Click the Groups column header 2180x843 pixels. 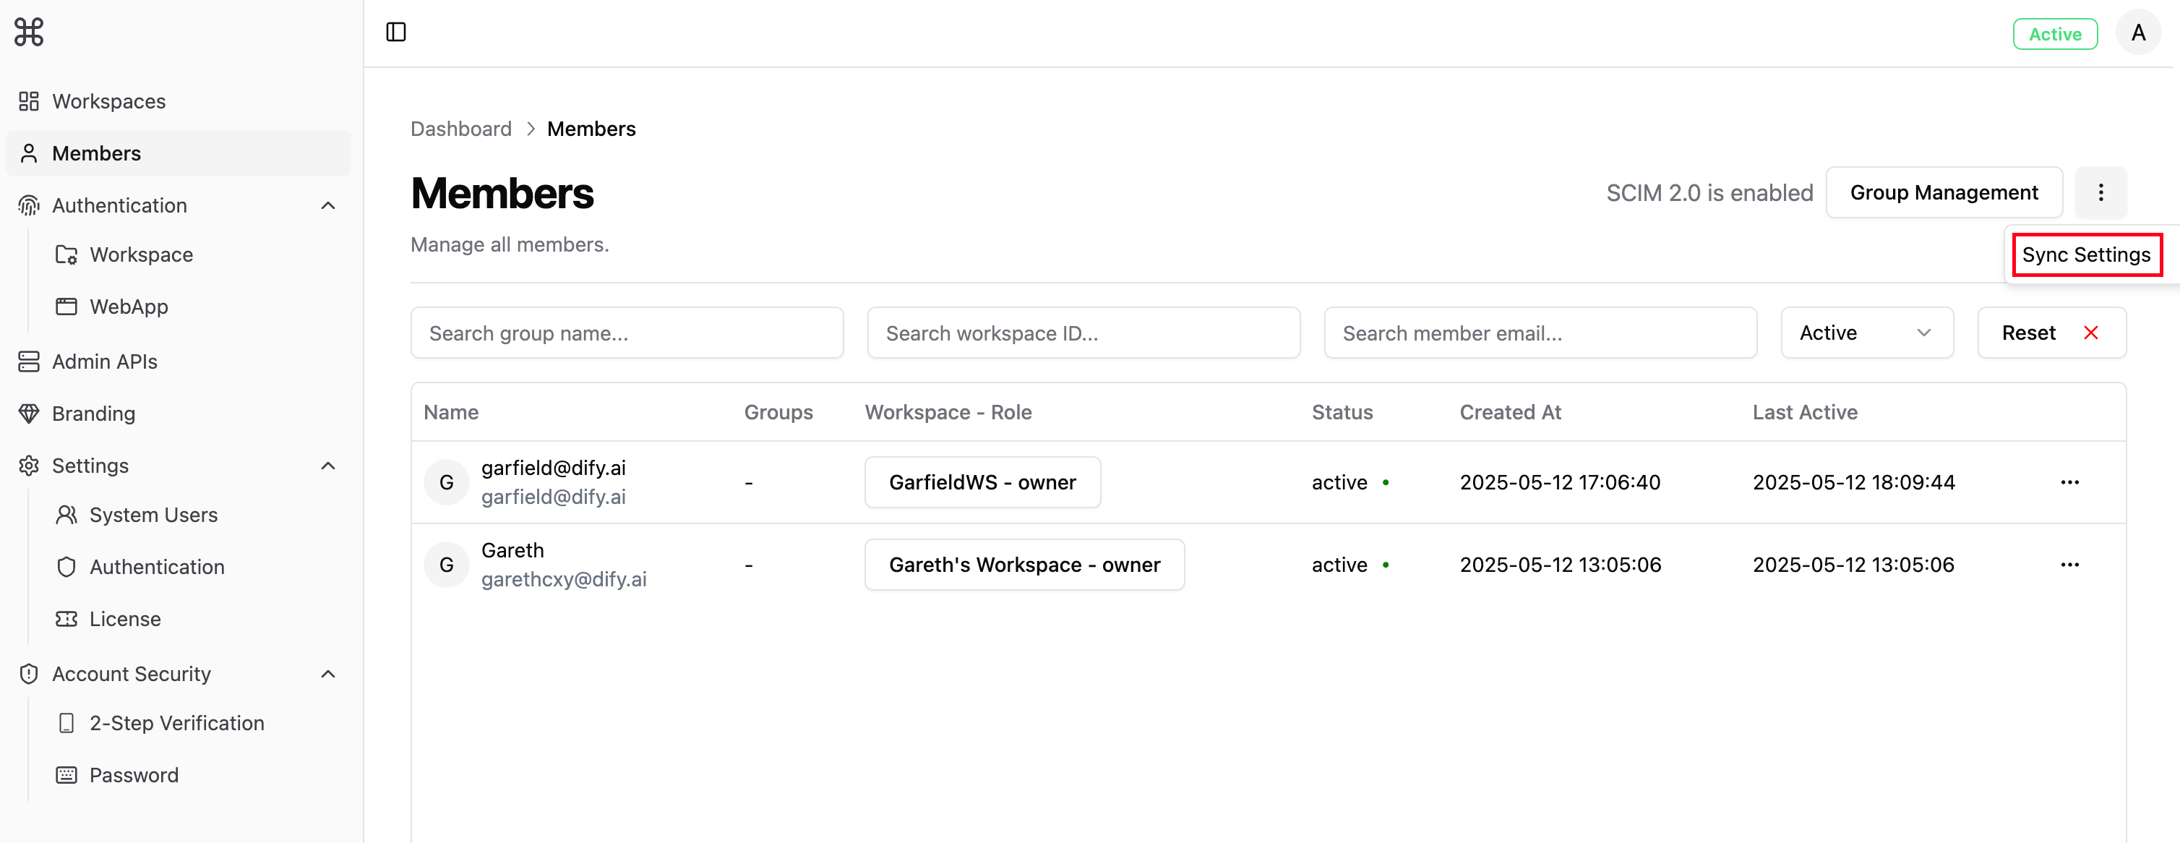click(778, 412)
